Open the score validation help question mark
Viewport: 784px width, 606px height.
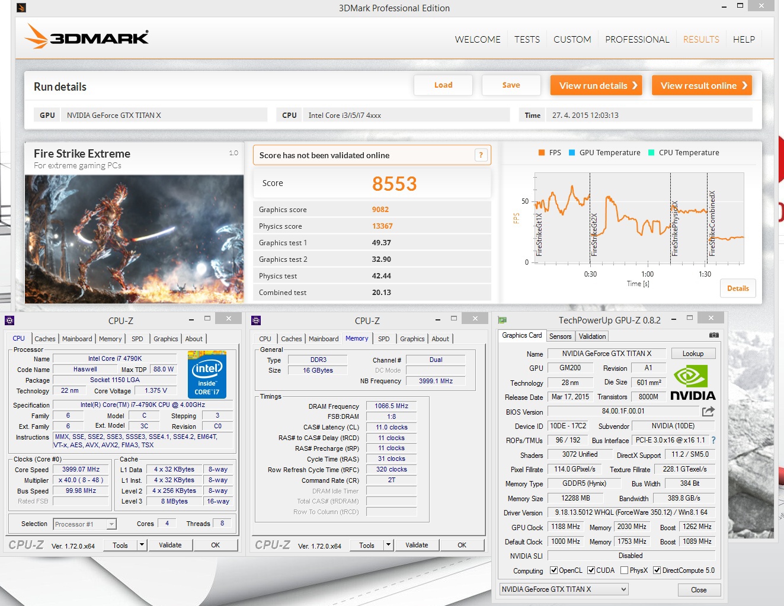coord(481,155)
